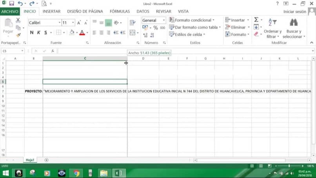Click the Fill down arrow icon
The image size is (316, 178).
(x=256, y=27)
